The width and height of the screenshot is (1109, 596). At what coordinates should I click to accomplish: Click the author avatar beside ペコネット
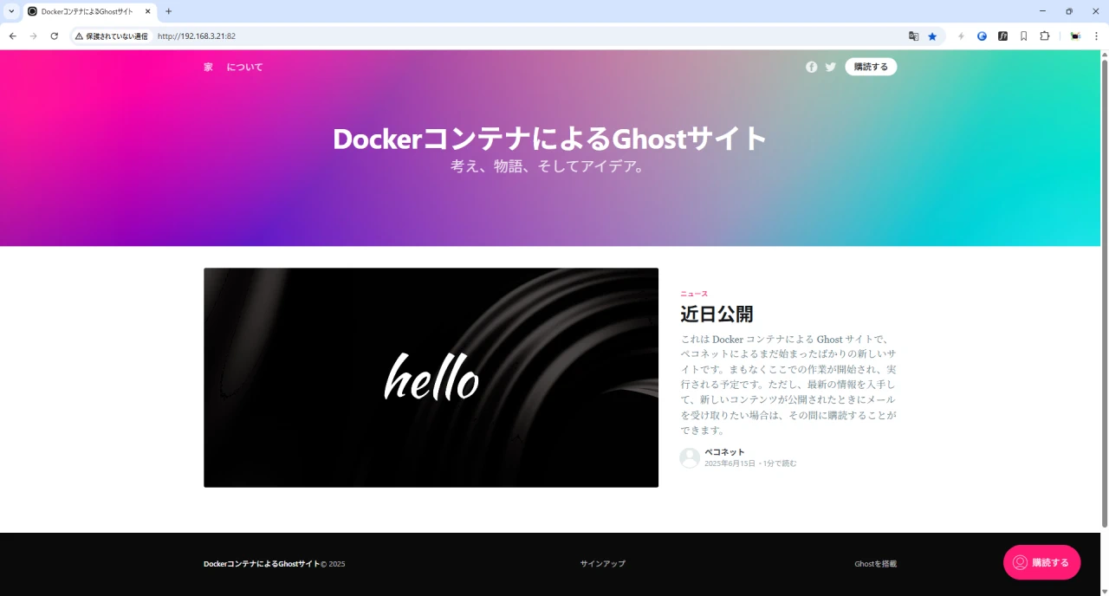click(x=690, y=458)
